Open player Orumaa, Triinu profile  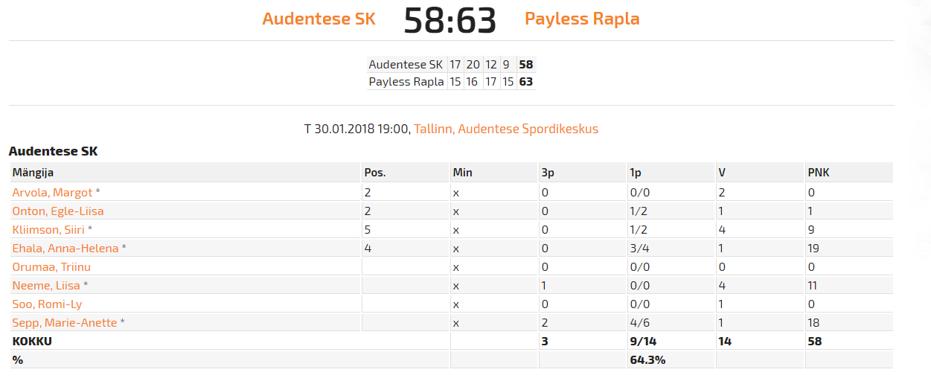(51, 267)
